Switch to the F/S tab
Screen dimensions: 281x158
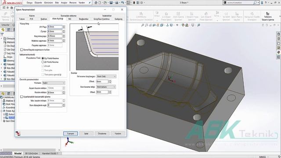32,19
